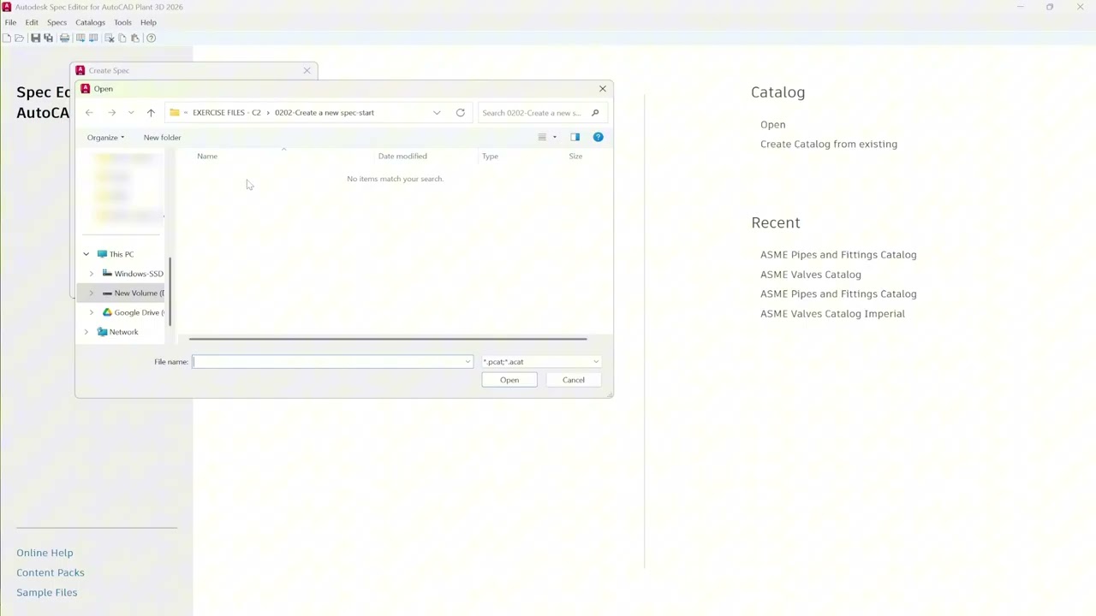Viewport: 1096px width, 616px height.
Task: Open the Specs menu
Action: [57, 22]
